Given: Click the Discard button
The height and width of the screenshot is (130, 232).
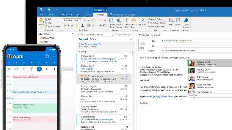Looking at the screenshot, I should (x=156, y=35).
